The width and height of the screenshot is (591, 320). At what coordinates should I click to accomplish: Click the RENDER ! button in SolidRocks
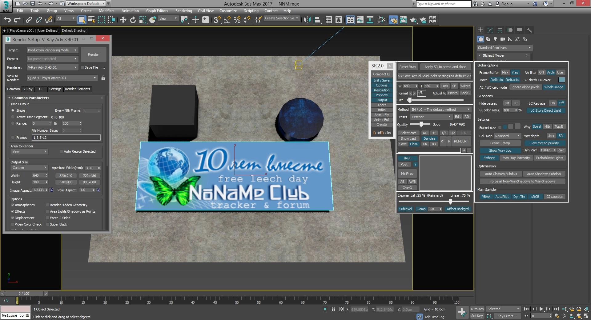coord(461,141)
